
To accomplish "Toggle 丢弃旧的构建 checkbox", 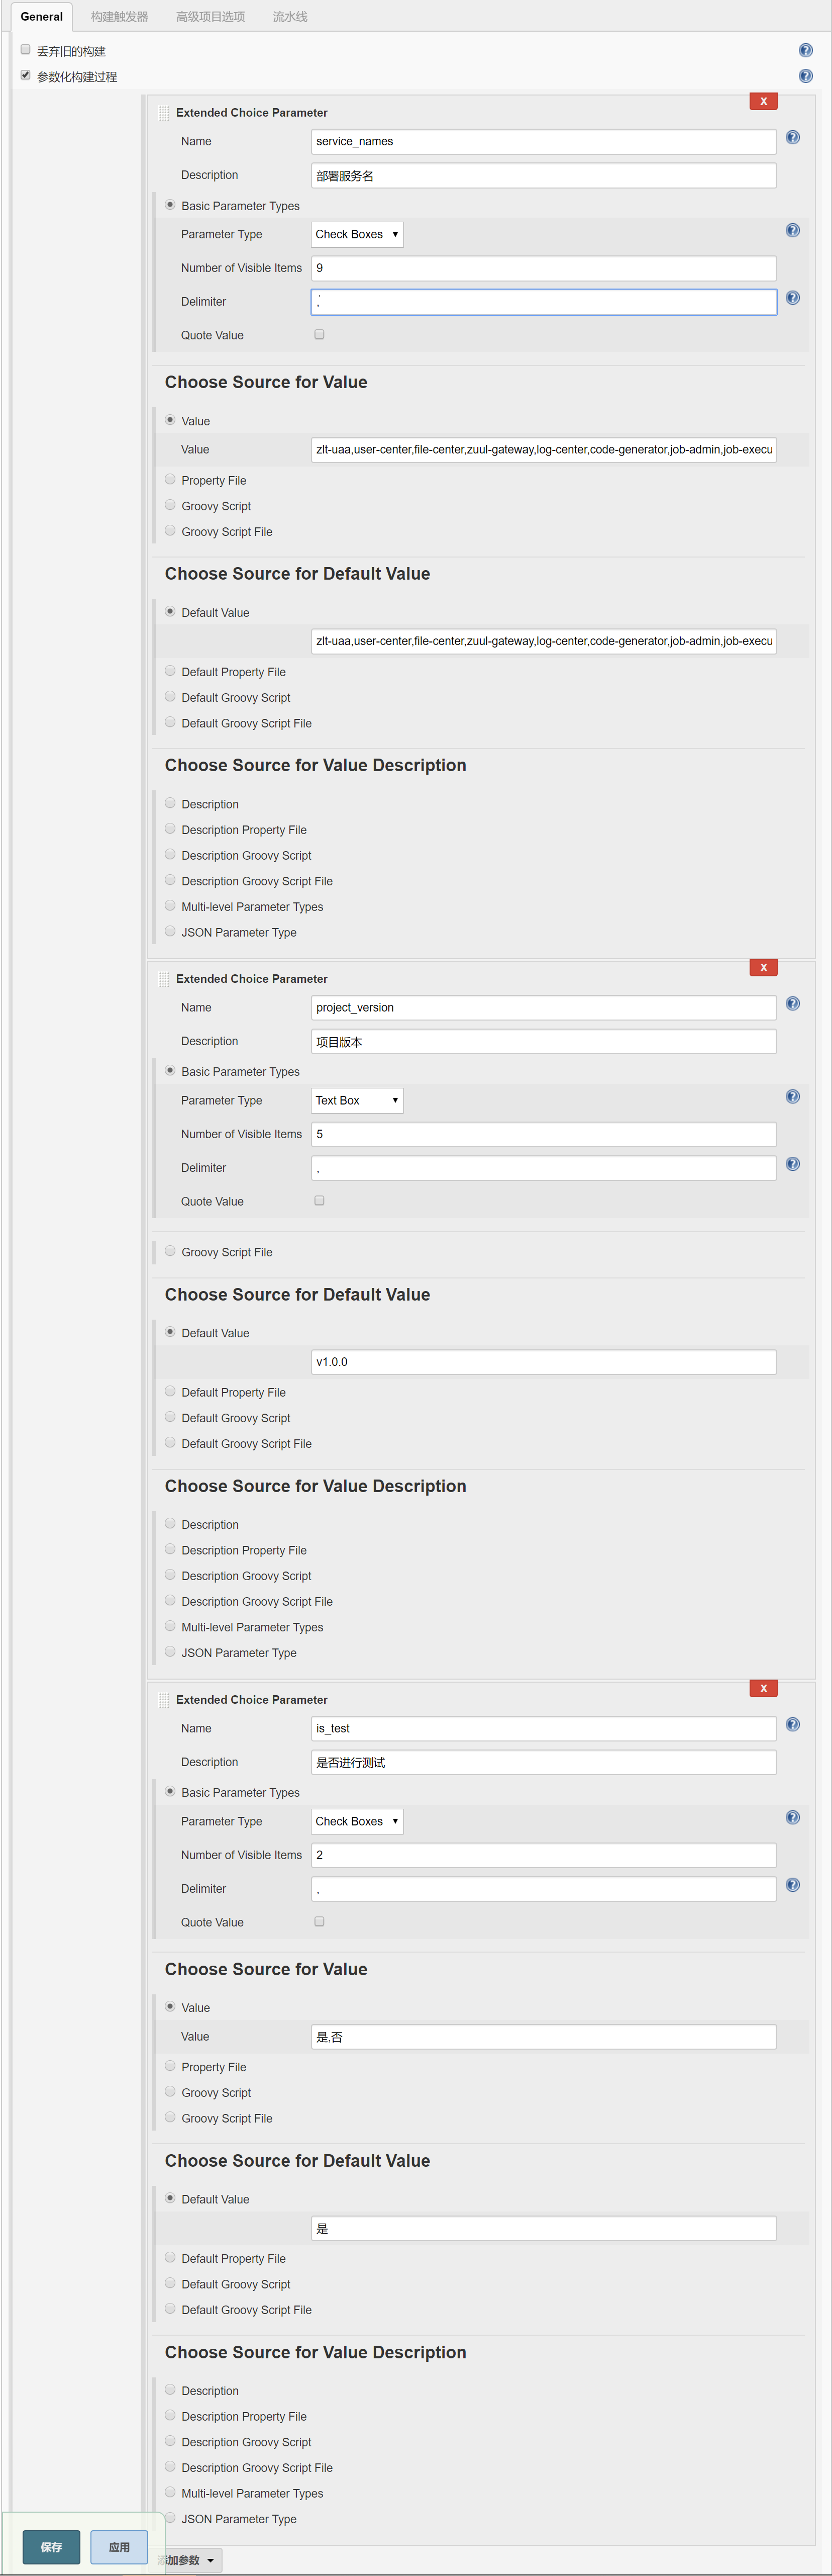I will point(26,49).
